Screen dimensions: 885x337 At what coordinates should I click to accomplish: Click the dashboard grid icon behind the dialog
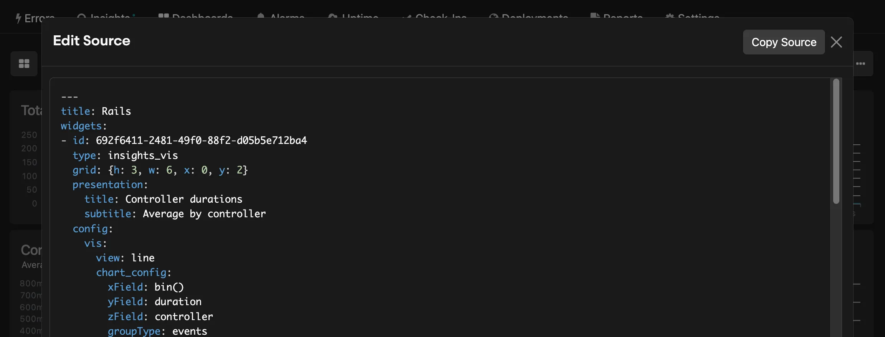[24, 63]
